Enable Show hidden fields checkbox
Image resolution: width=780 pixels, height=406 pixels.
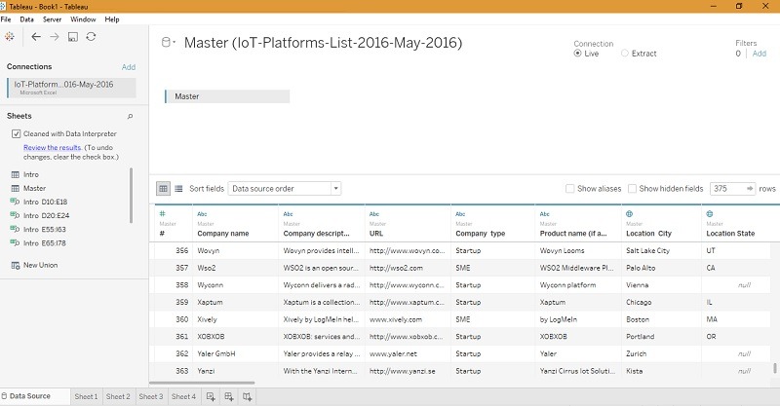pos(632,188)
